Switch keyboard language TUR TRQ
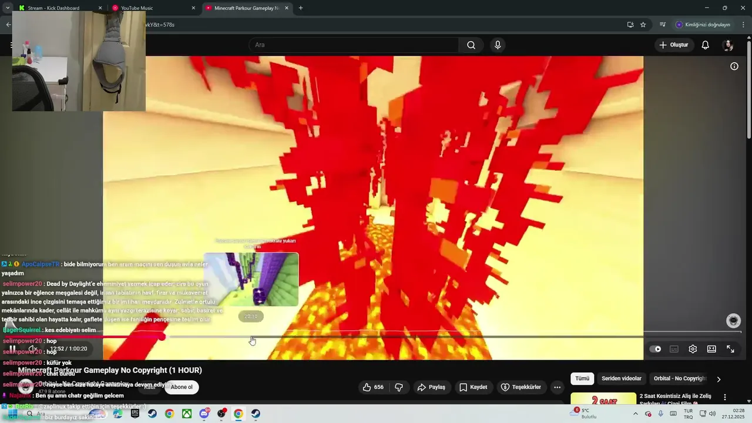 tap(688, 414)
